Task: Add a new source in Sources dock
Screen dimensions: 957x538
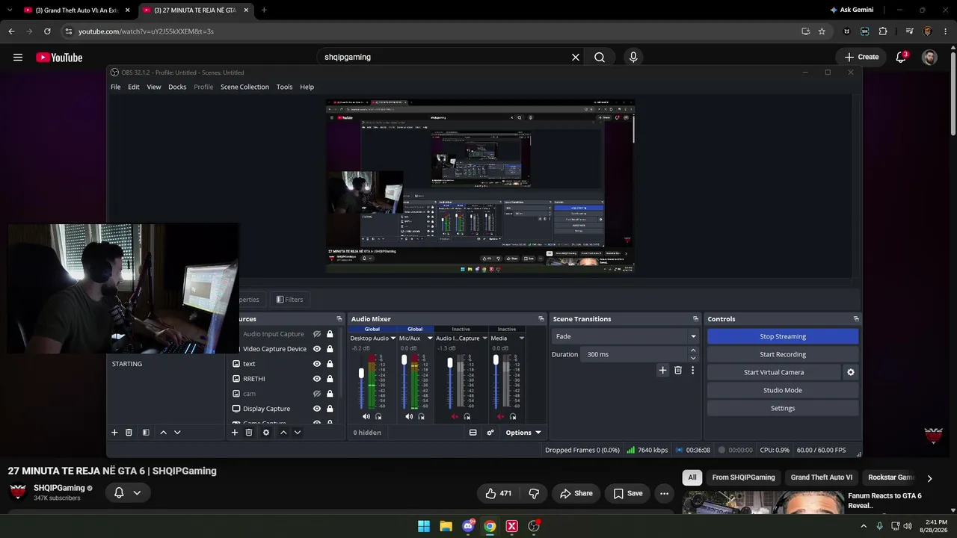Action: coord(235,433)
